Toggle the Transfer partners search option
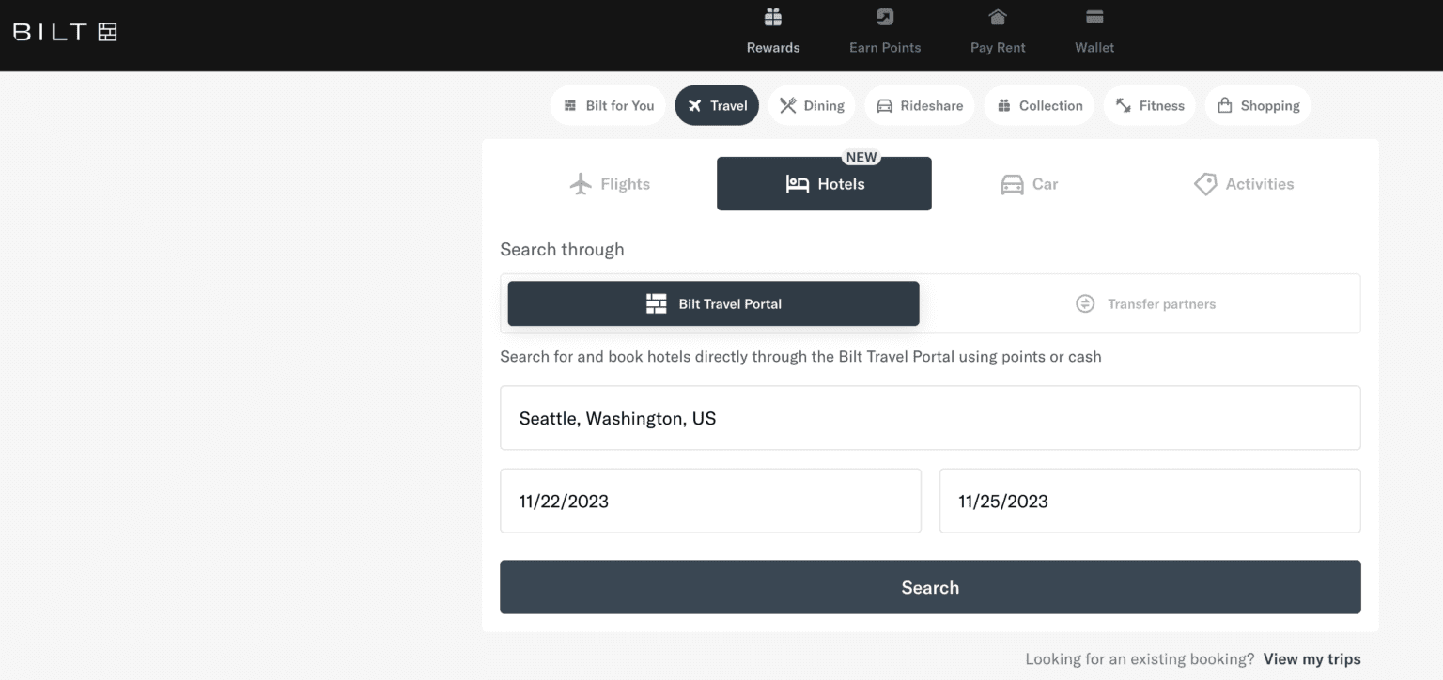Image resolution: width=1443 pixels, height=680 pixels. click(x=1146, y=303)
